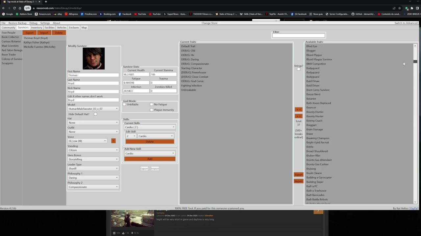Move trait left with the << arrow button
This screenshot has height=236, width=421.
298,109
